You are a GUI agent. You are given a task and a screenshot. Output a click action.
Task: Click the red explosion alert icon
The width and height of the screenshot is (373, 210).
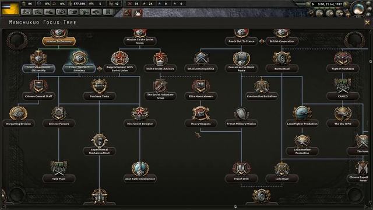coord(138,12)
